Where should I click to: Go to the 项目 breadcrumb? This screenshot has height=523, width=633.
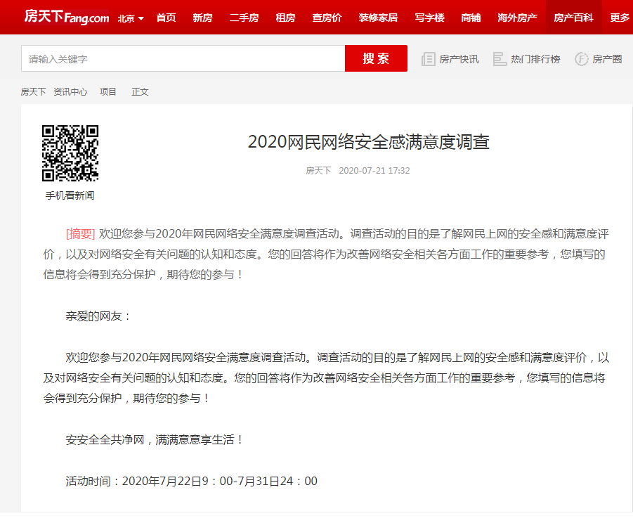(x=107, y=92)
